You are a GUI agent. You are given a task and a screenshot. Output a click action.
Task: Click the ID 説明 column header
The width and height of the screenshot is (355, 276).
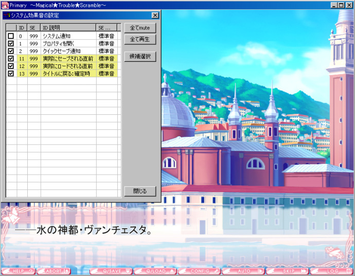pos(68,28)
